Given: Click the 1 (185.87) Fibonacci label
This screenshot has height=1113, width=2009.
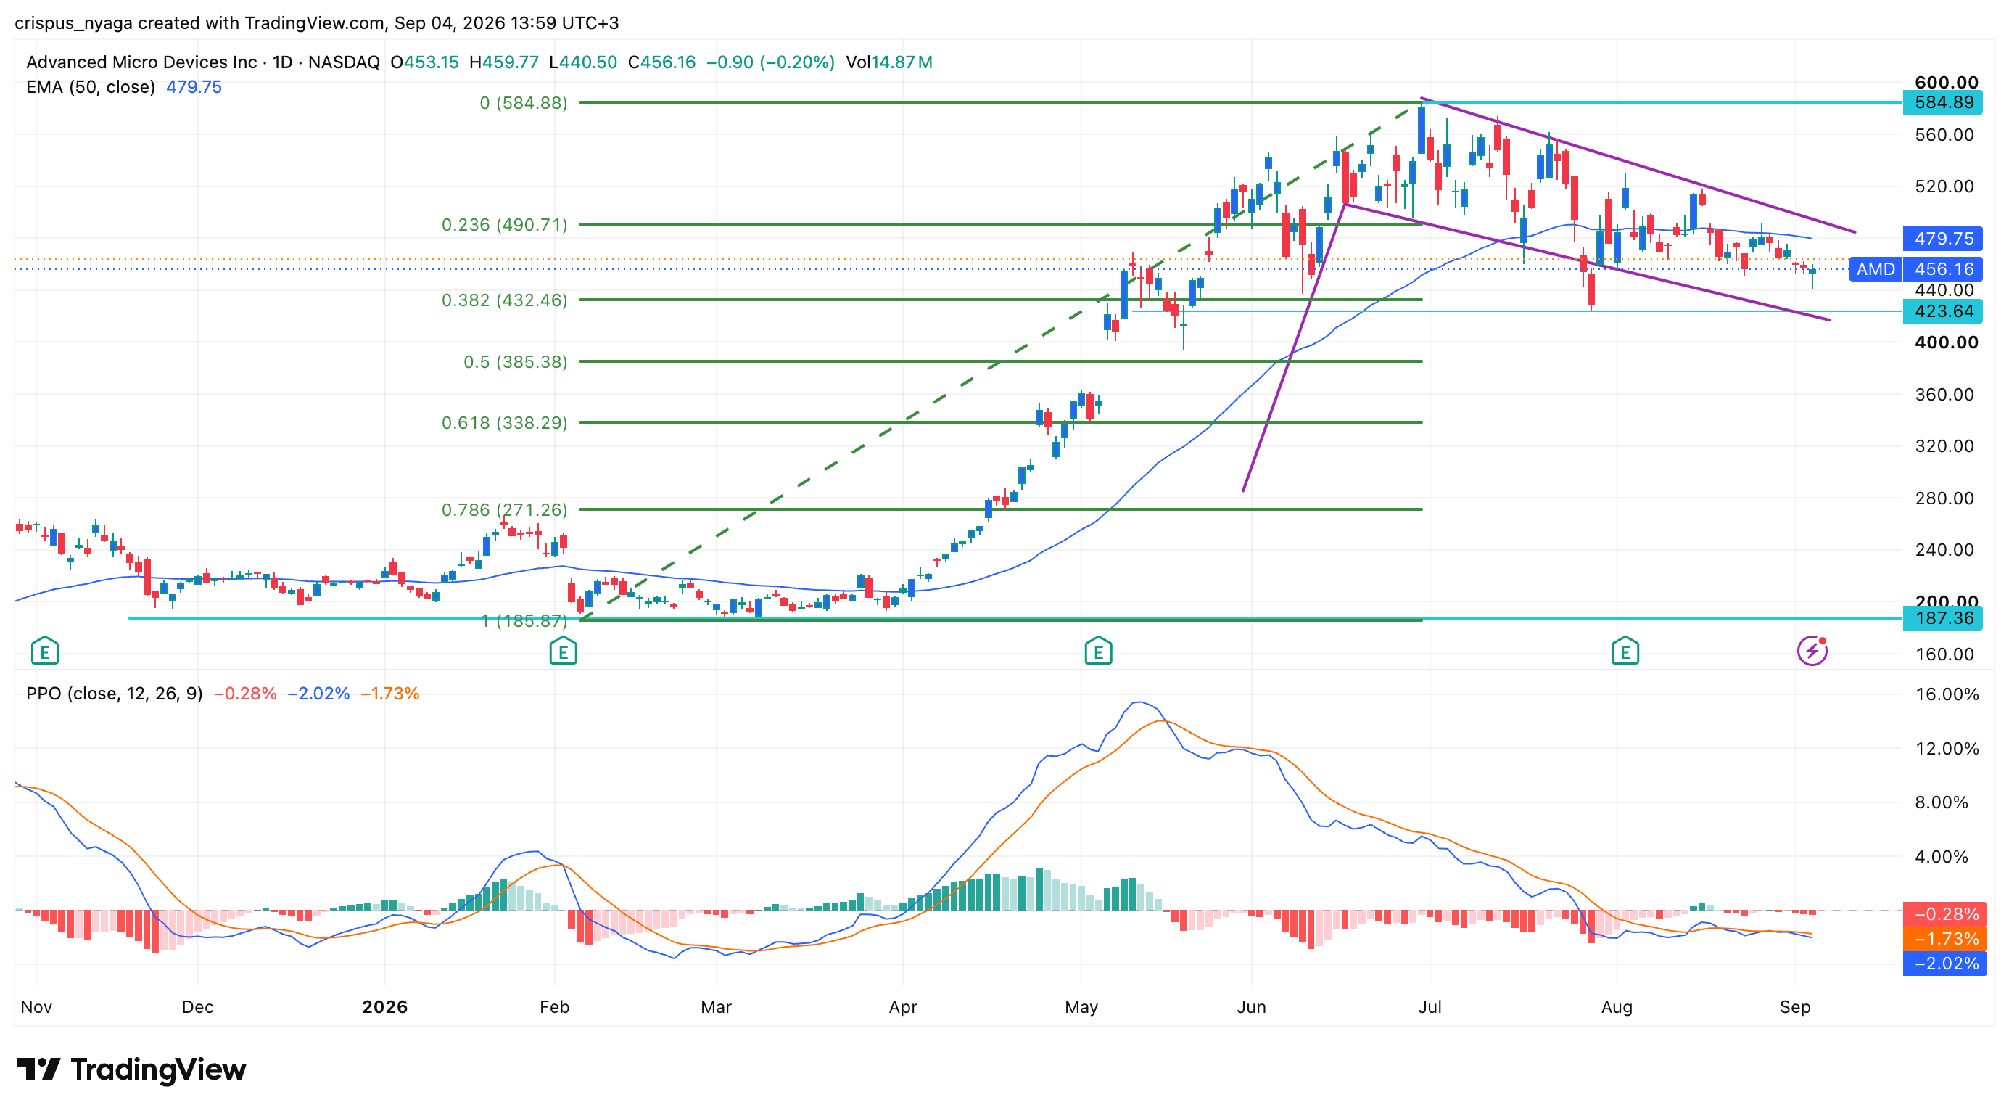Looking at the screenshot, I should click(524, 621).
